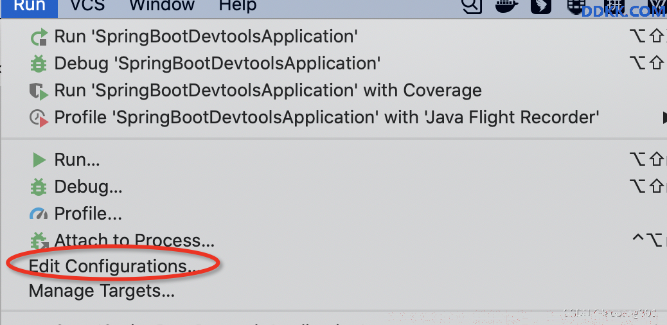
Task: Click the green Run arrow icon beside 'SpringBootDevtoolsApplication'
Action: [39, 37]
